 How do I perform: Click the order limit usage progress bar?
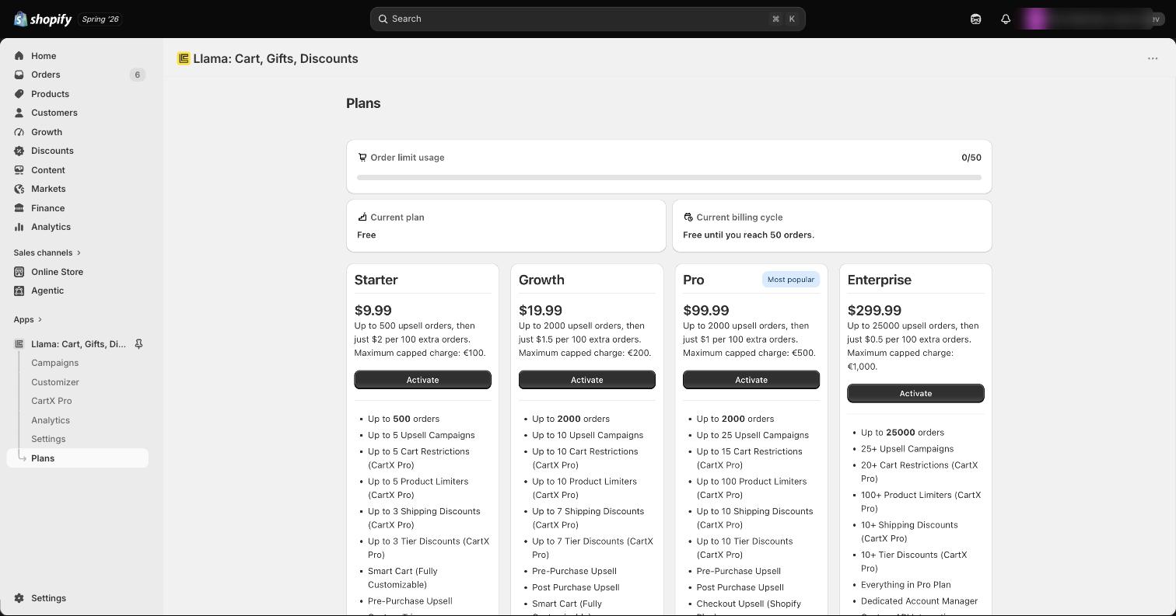669,177
